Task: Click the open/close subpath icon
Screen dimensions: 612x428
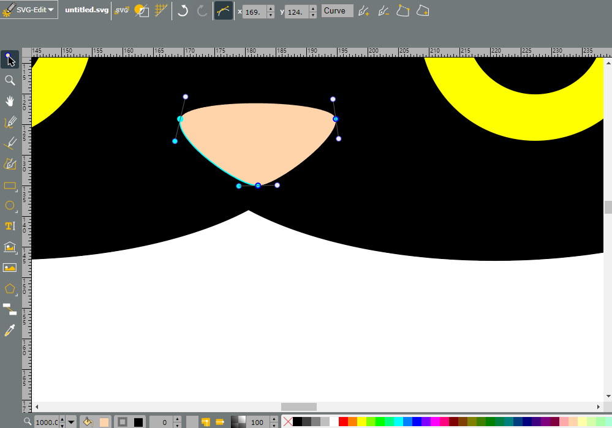Action: [403, 11]
